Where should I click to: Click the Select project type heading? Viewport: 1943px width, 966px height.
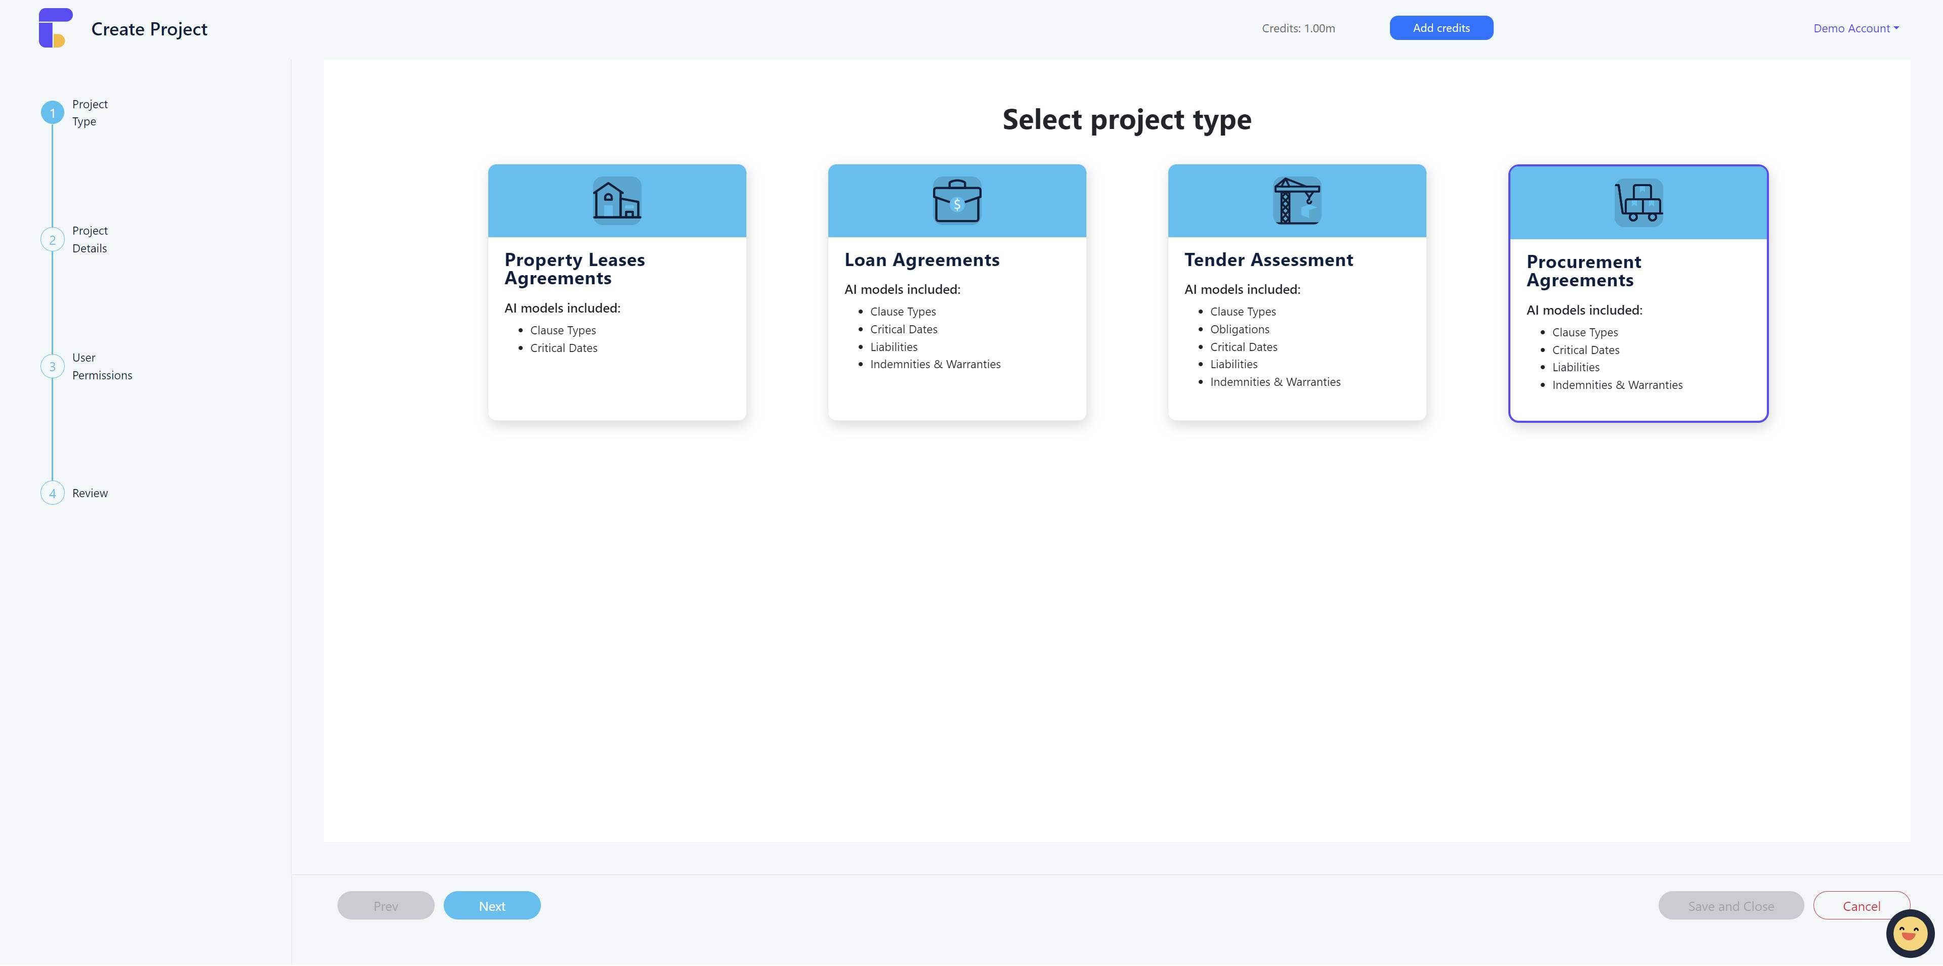tap(1127, 119)
